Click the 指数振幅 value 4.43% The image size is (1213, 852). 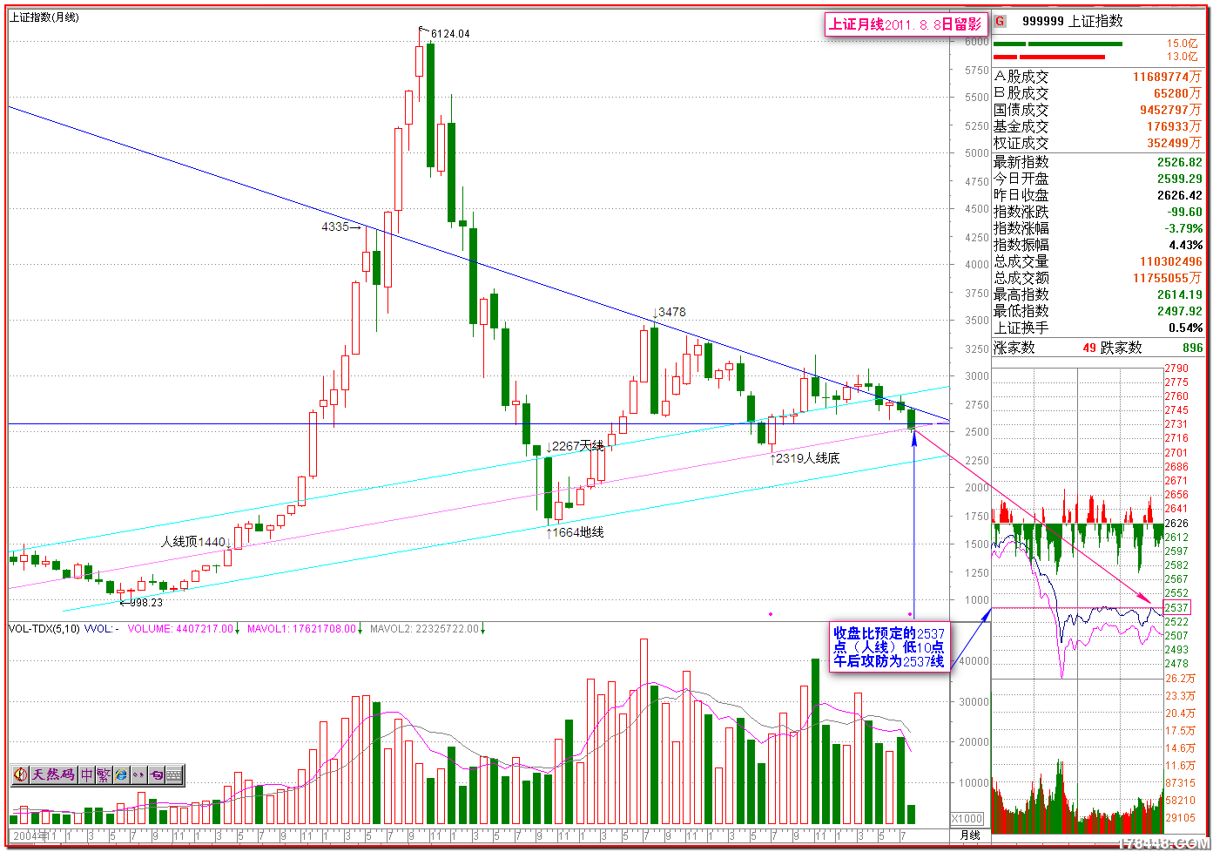click(x=1186, y=245)
